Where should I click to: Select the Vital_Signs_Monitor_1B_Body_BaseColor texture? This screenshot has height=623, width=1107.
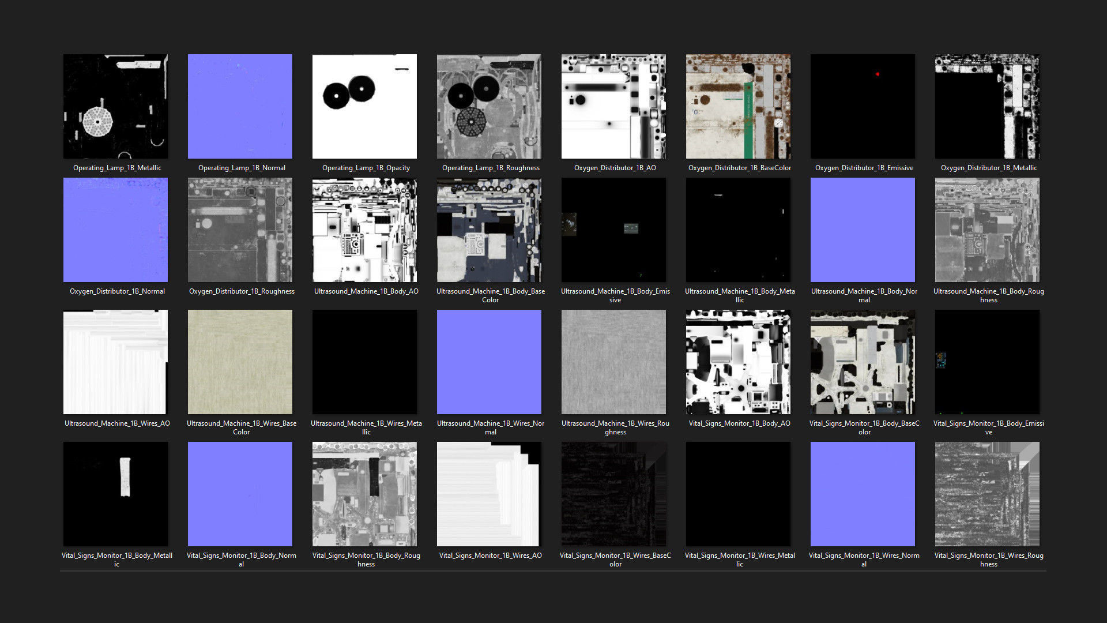pyautogui.click(x=863, y=362)
